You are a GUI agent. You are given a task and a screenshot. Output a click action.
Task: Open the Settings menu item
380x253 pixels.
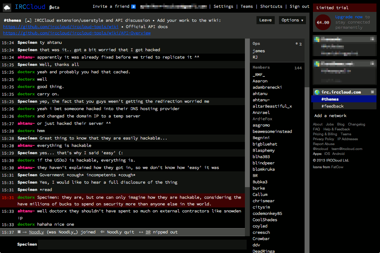point(223,7)
